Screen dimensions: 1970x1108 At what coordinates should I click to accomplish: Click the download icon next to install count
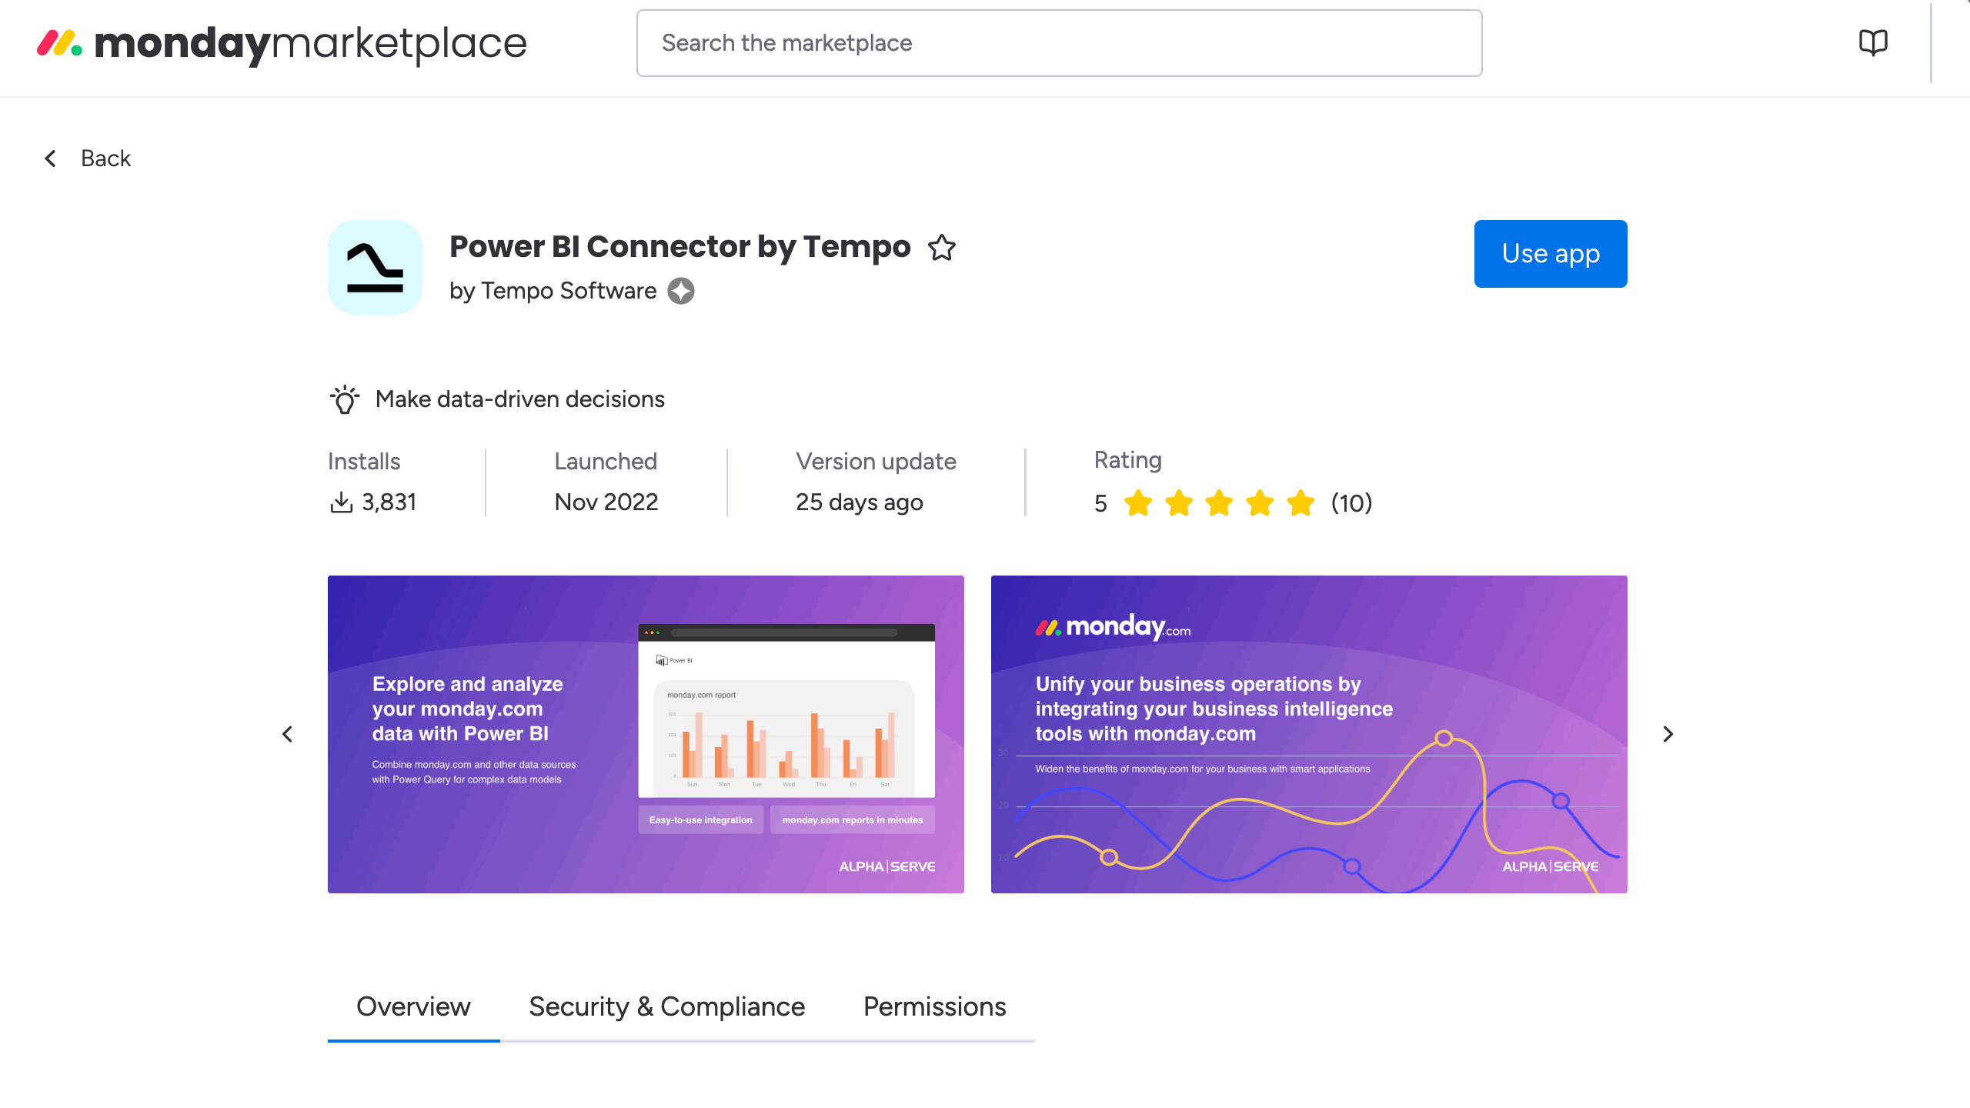(x=341, y=501)
